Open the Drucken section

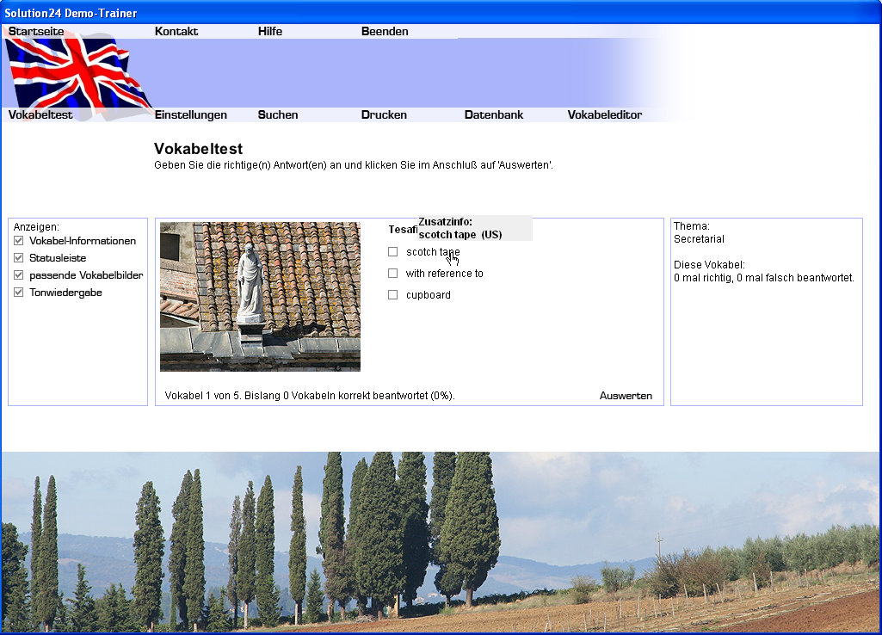384,114
